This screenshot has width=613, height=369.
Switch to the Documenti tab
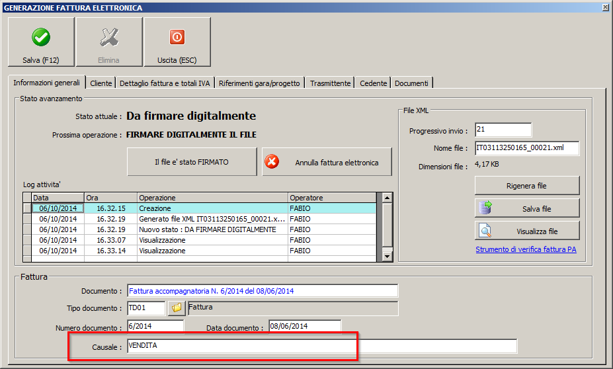[412, 83]
